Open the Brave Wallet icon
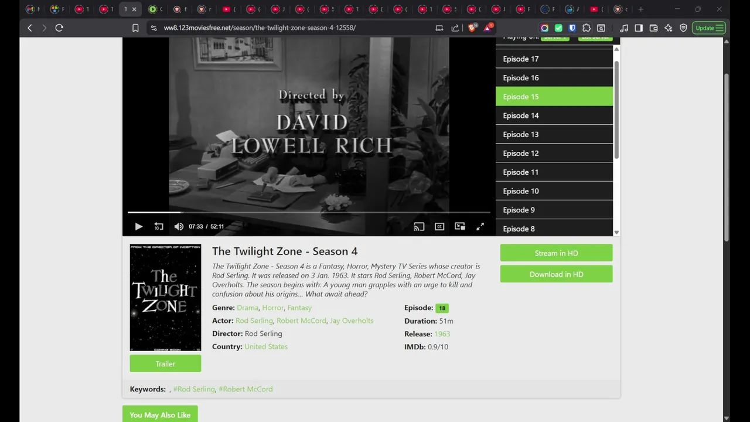The width and height of the screenshot is (750, 422). tap(653, 28)
